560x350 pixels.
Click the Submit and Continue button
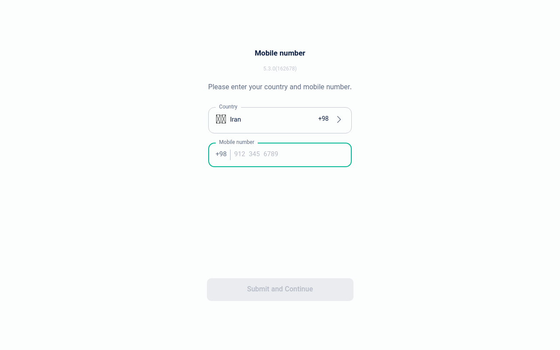280,290
